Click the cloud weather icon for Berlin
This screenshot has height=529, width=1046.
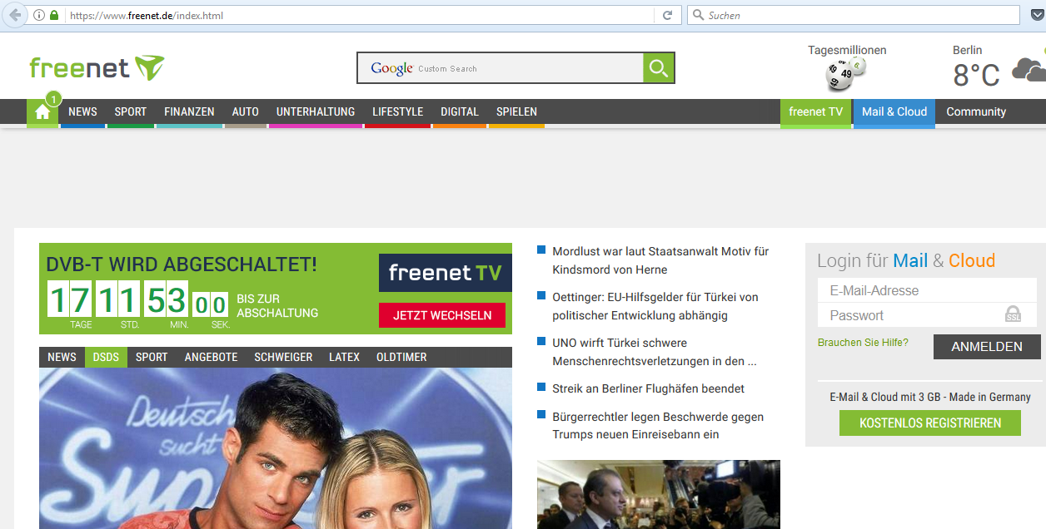point(1029,70)
